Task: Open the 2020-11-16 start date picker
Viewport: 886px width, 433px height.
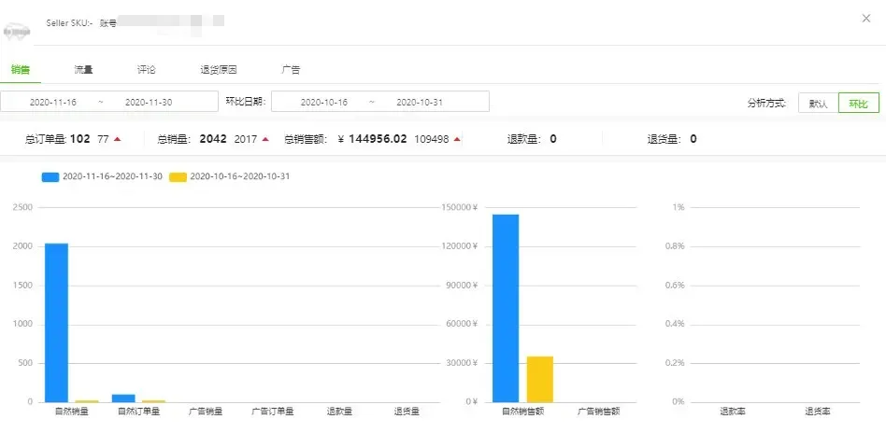Action: (x=53, y=102)
